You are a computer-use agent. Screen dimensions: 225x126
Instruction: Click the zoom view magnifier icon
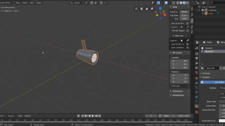click(x=152, y=9)
